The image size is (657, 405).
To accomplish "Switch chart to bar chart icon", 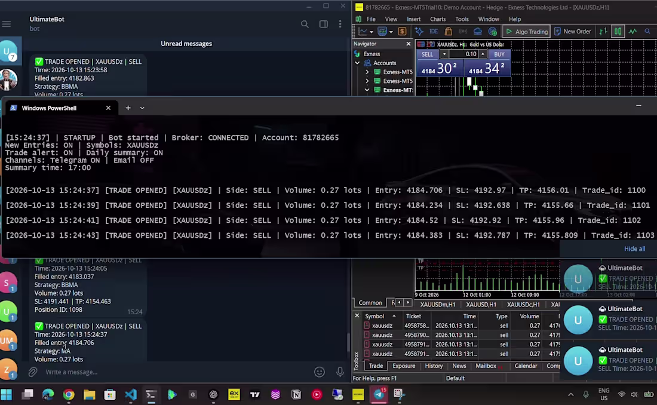I will point(603,32).
